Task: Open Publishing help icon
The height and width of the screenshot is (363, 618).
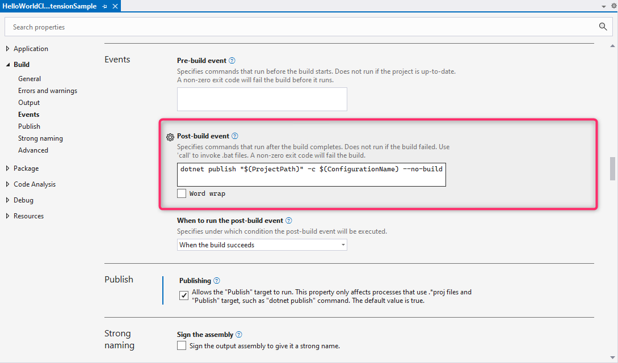Action: tap(217, 281)
